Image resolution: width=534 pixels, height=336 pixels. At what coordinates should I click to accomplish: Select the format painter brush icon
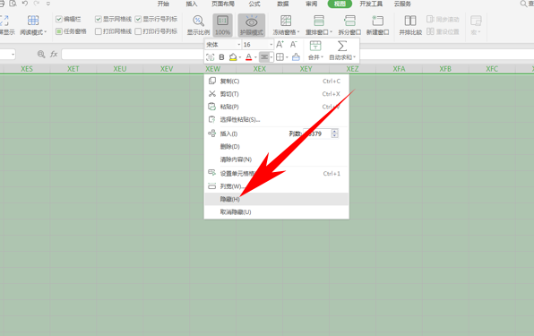296,57
